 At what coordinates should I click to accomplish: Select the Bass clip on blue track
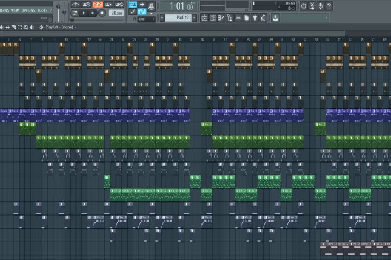click(x=14, y=115)
